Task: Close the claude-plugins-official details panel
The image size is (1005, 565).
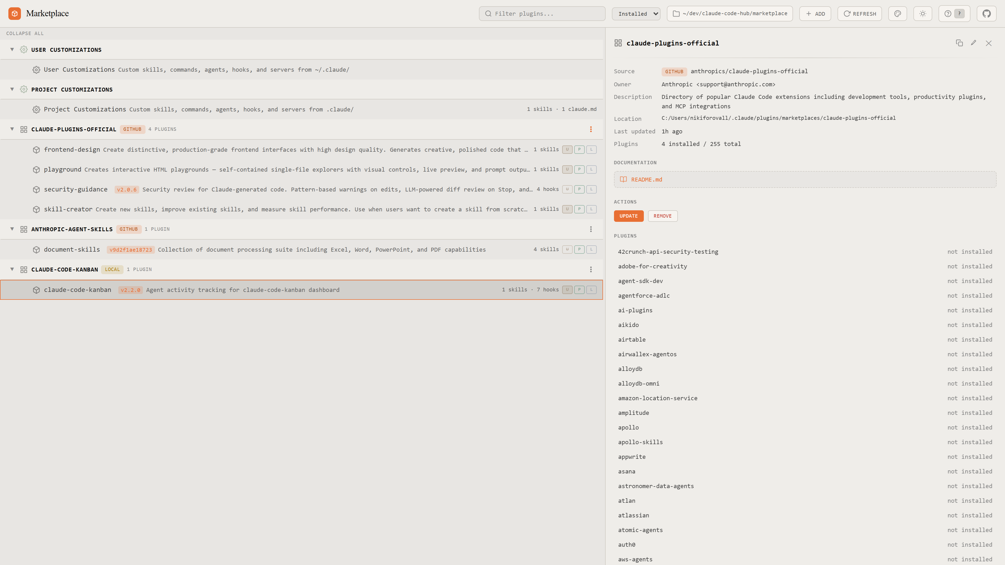Action: coord(989,43)
